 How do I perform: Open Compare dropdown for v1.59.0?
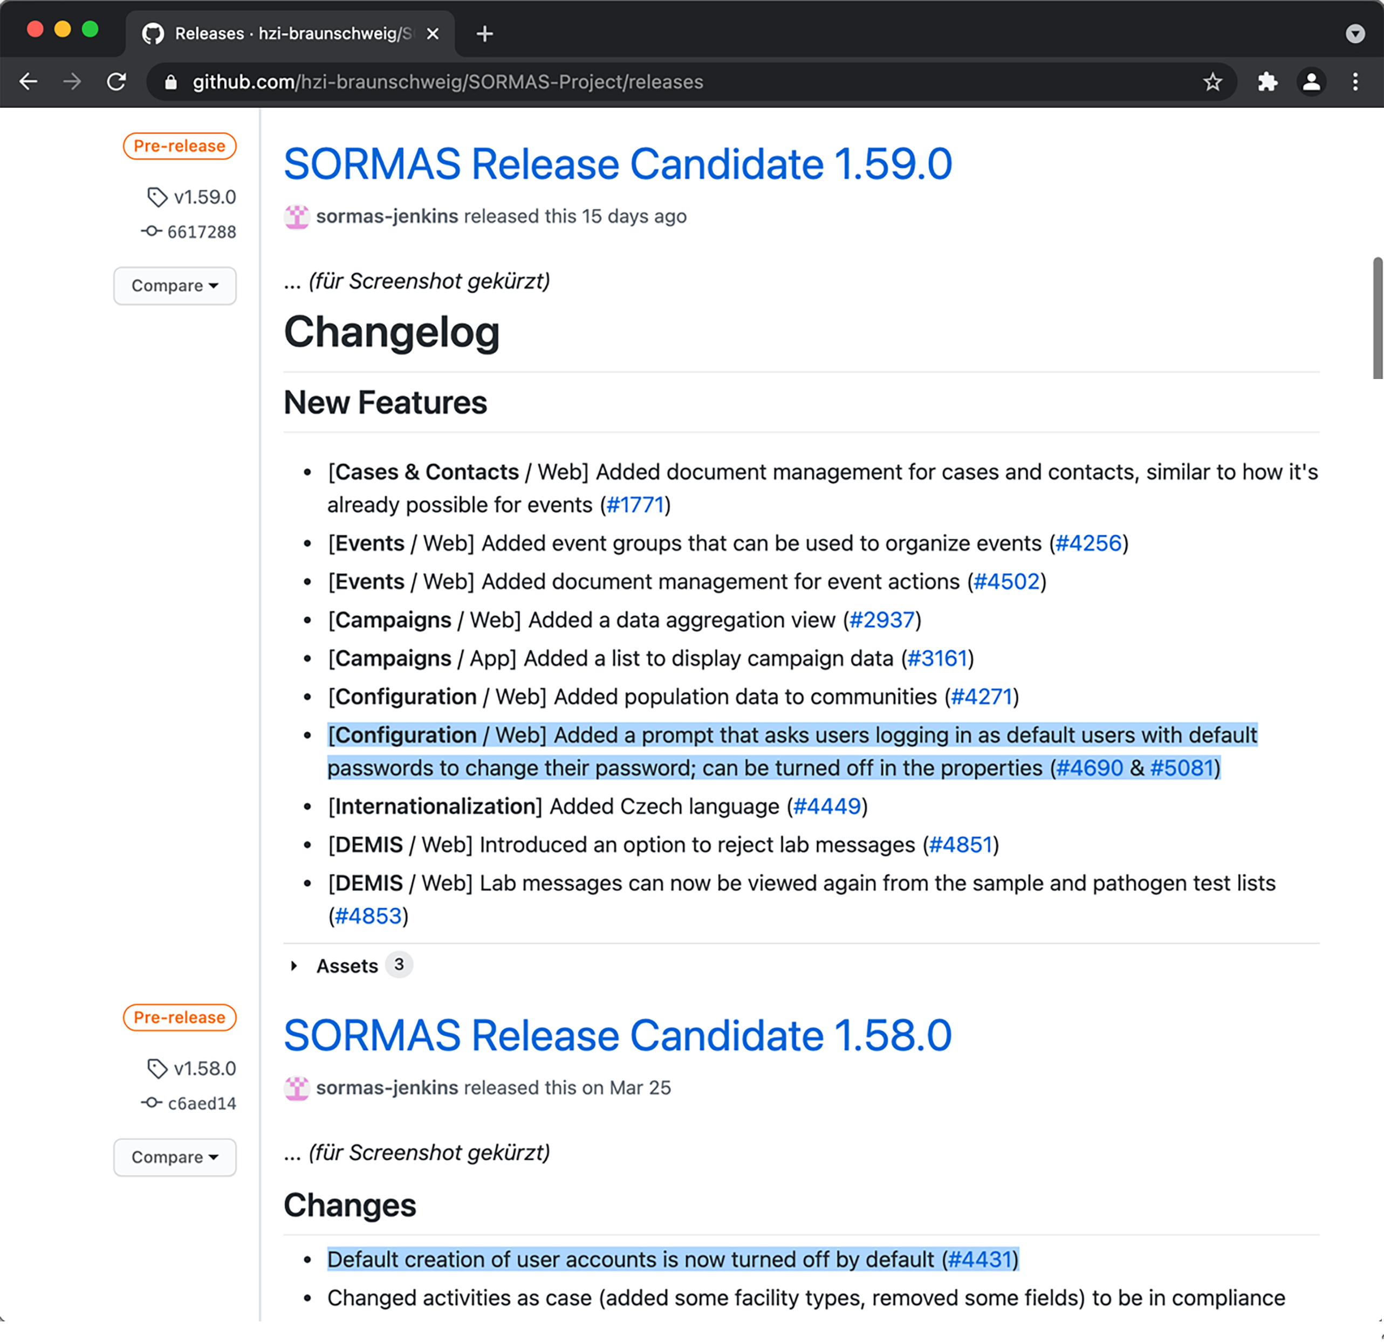point(174,286)
